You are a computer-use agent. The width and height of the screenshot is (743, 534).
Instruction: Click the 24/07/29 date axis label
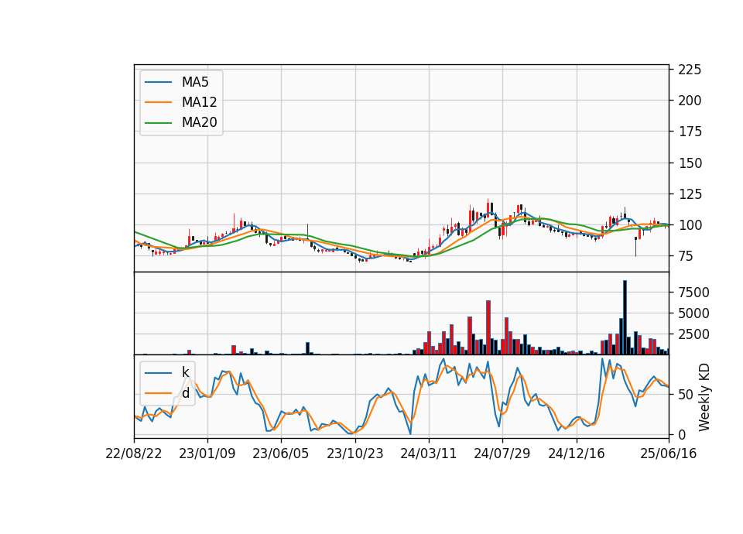click(502, 454)
